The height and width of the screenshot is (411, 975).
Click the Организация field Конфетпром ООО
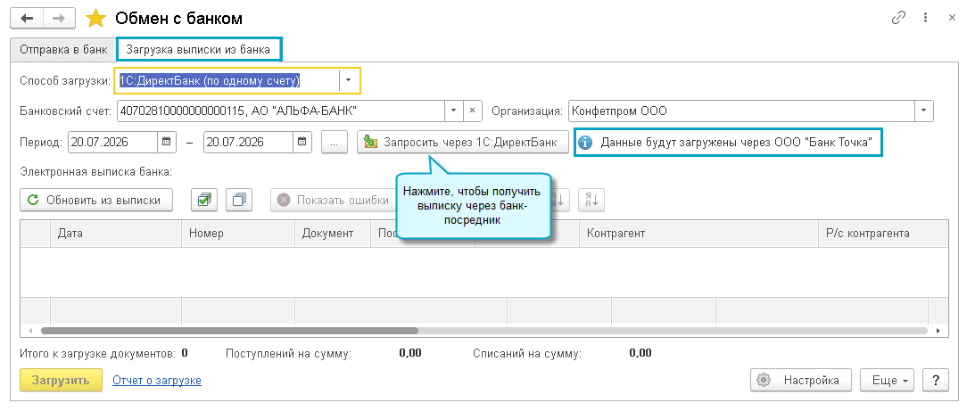pyautogui.click(x=741, y=111)
